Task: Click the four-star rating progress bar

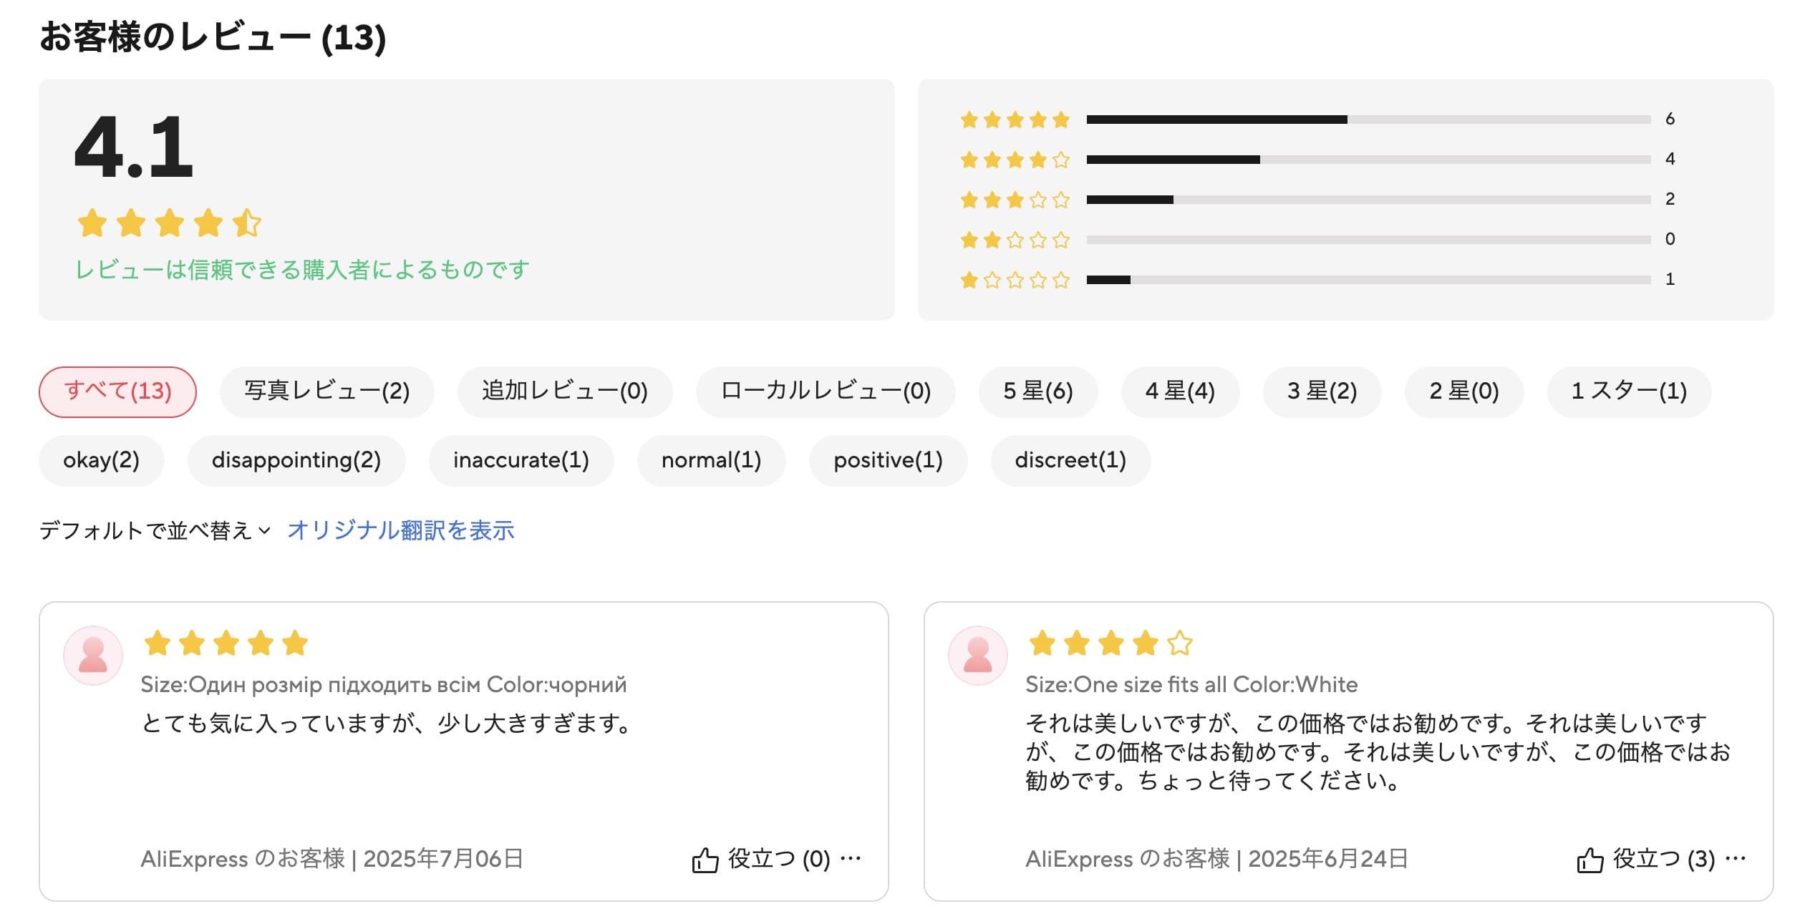Action: 1368,160
